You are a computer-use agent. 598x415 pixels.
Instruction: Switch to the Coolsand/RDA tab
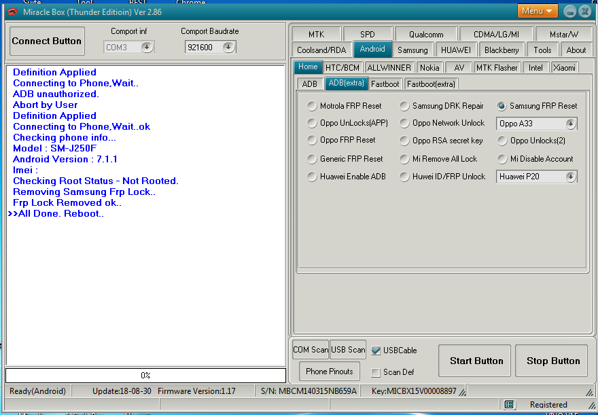(321, 50)
